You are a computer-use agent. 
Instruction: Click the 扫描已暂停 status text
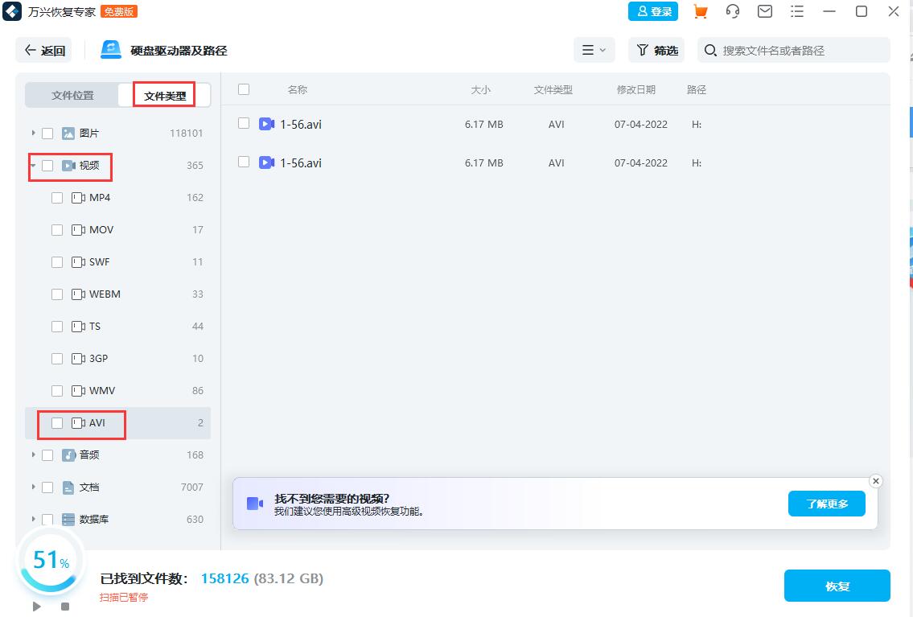click(123, 597)
